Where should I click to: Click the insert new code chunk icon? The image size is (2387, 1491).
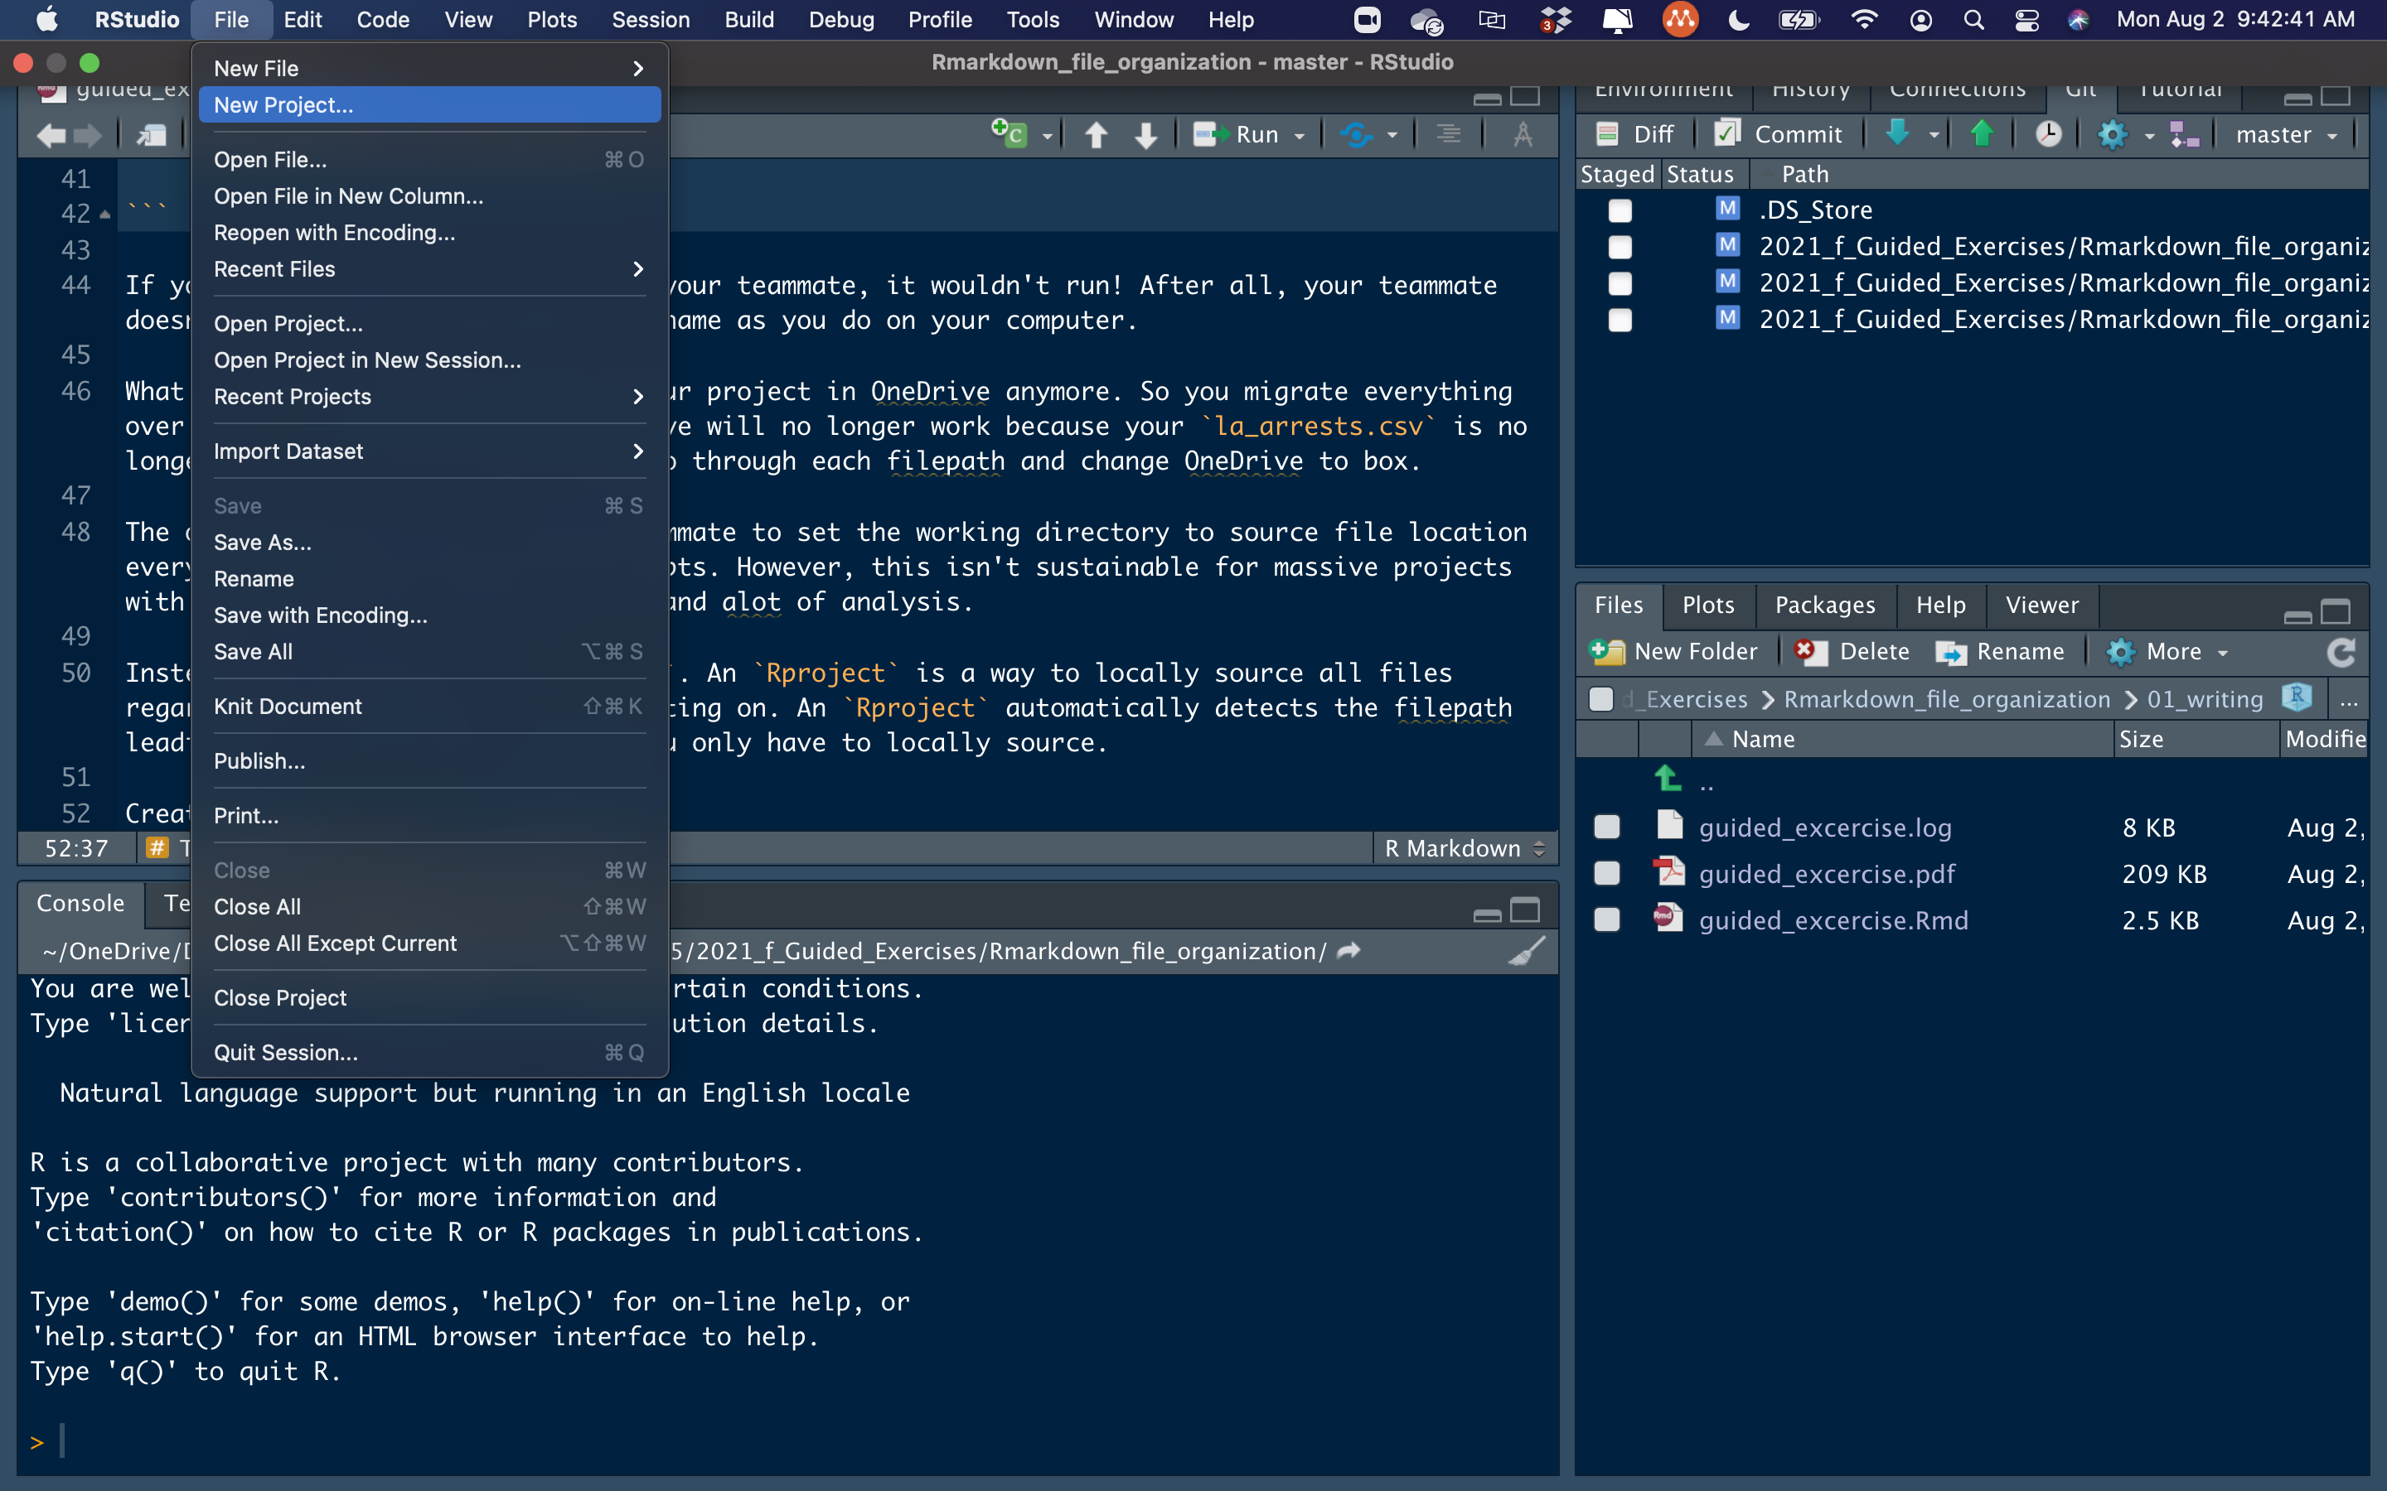[x=1009, y=133]
